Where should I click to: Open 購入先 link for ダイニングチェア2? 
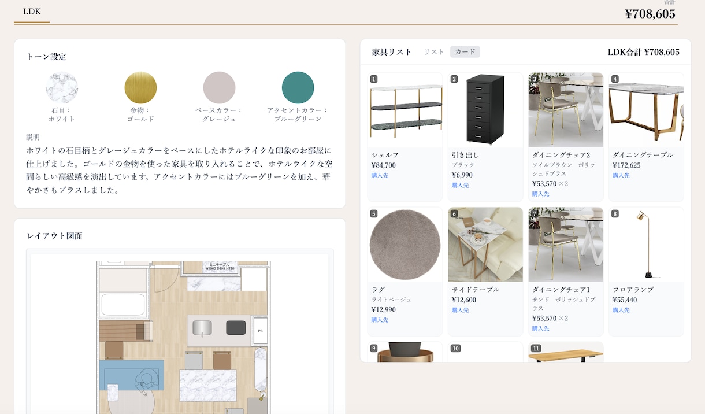point(540,194)
